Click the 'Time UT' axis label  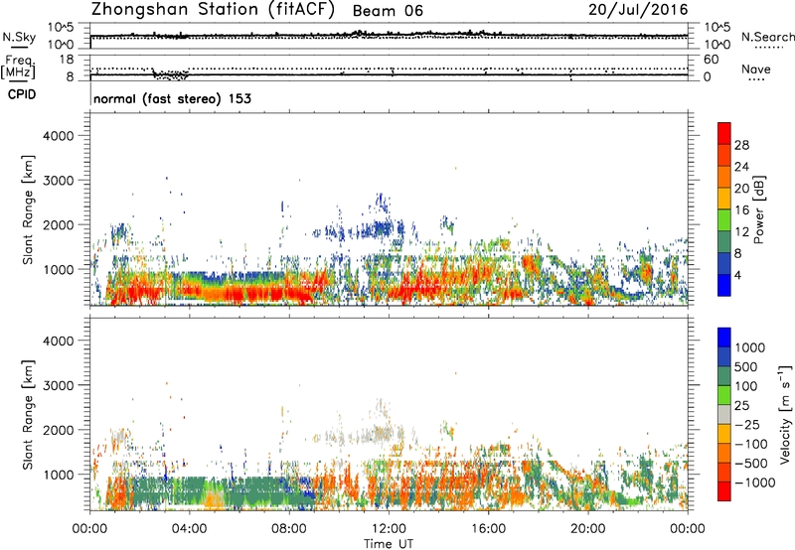[389, 544]
